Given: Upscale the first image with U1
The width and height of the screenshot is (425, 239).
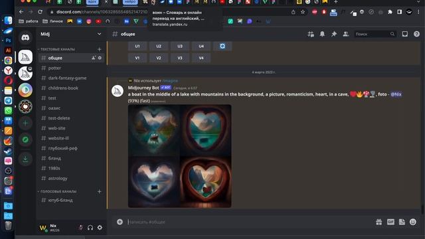Looking at the screenshot, I should coord(137,46).
